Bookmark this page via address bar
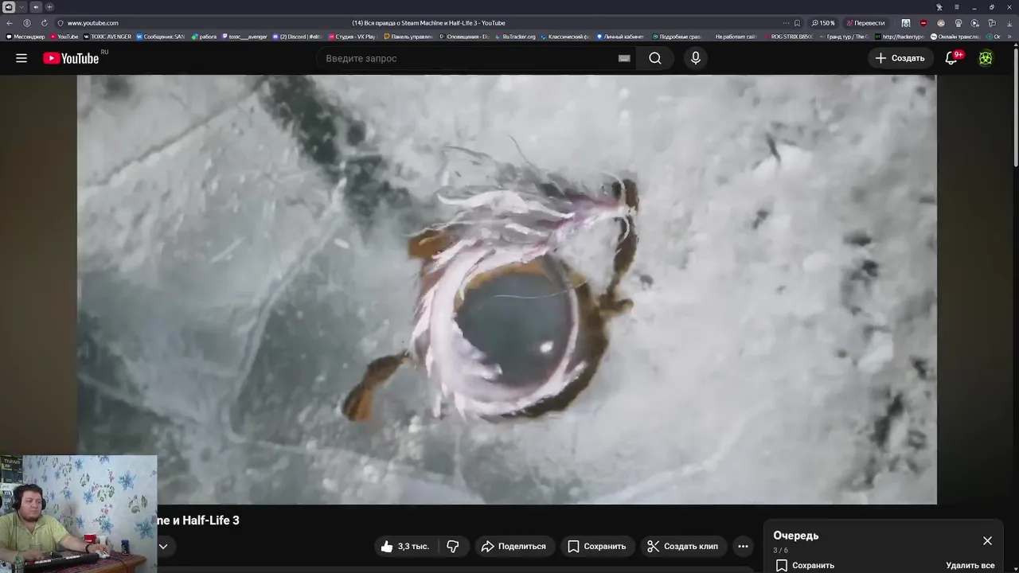Image resolution: width=1019 pixels, height=573 pixels. 797,23
